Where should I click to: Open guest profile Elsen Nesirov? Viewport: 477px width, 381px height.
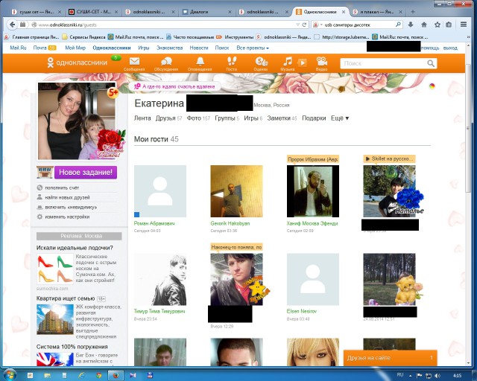click(302, 311)
